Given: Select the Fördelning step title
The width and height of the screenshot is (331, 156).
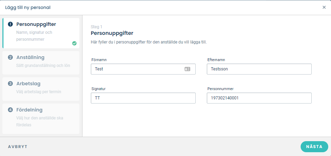Looking at the screenshot, I should tap(29, 110).
